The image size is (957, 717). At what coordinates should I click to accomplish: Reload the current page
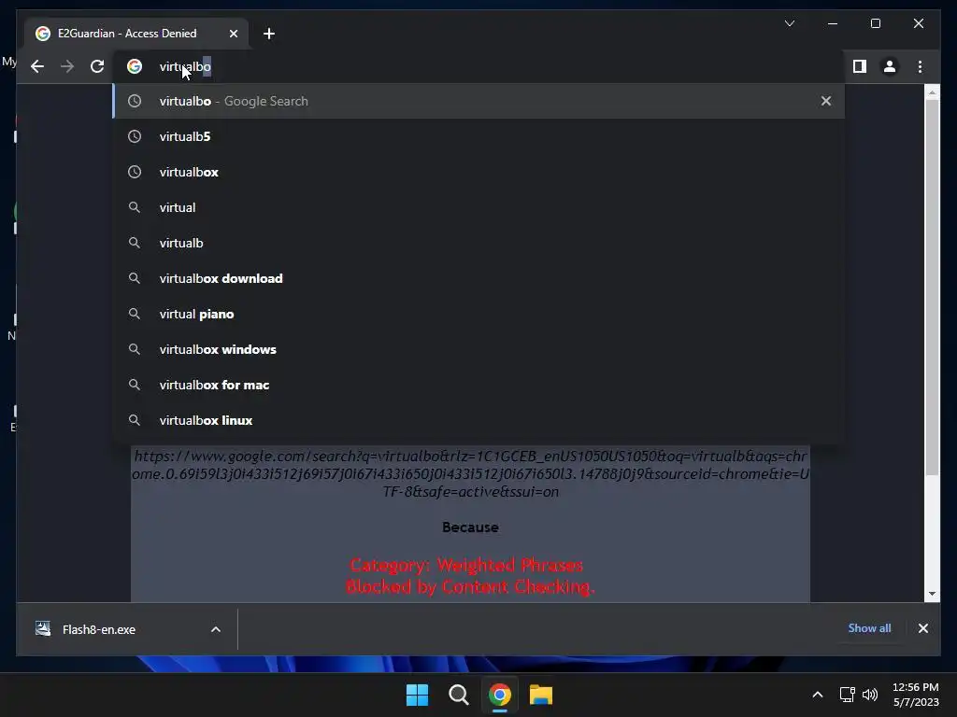tap(97, 66)
